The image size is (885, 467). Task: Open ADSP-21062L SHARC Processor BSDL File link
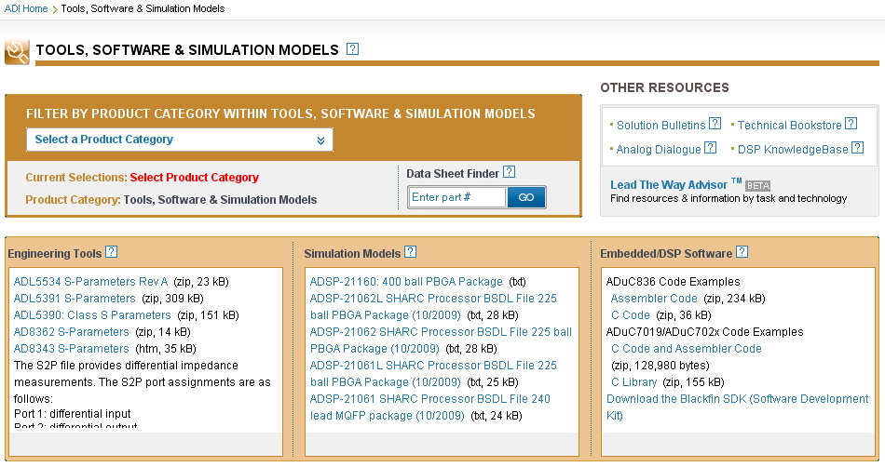coord(433,306)
